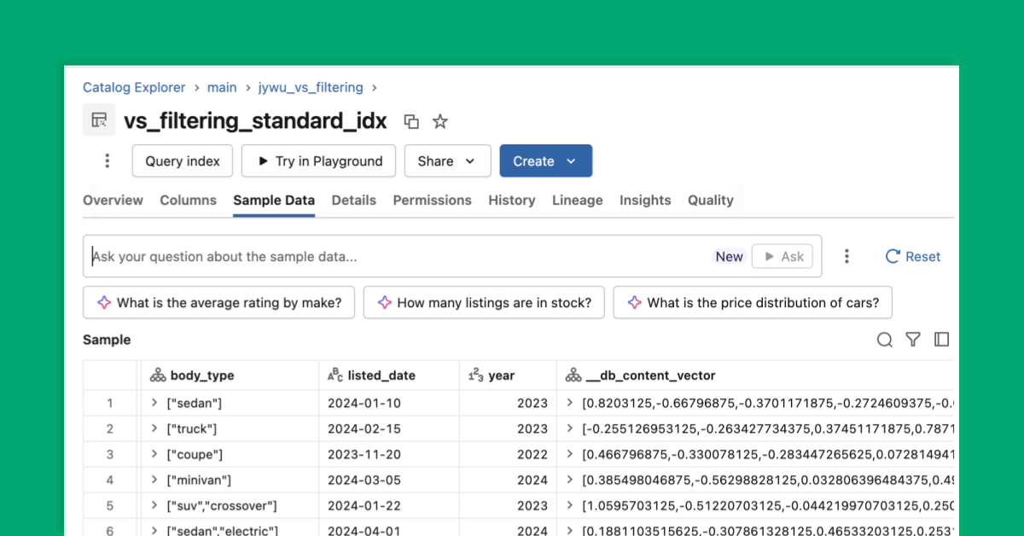Open the kebab menu beside Query index

pyautogui.click(x=106, y=160)
